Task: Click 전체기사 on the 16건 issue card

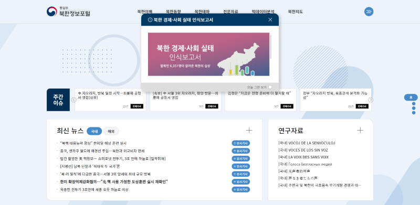Action: tap(362, 106)
